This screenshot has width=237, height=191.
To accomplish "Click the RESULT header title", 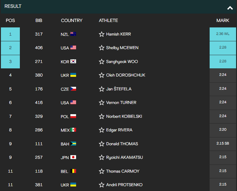I will [13, 6].
